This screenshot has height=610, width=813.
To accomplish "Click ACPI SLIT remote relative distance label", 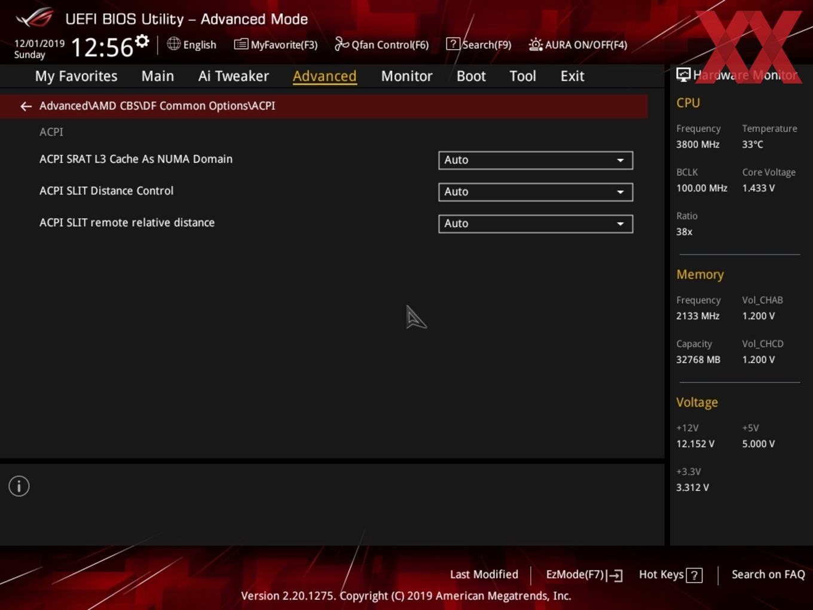I will tap(127, 222).
